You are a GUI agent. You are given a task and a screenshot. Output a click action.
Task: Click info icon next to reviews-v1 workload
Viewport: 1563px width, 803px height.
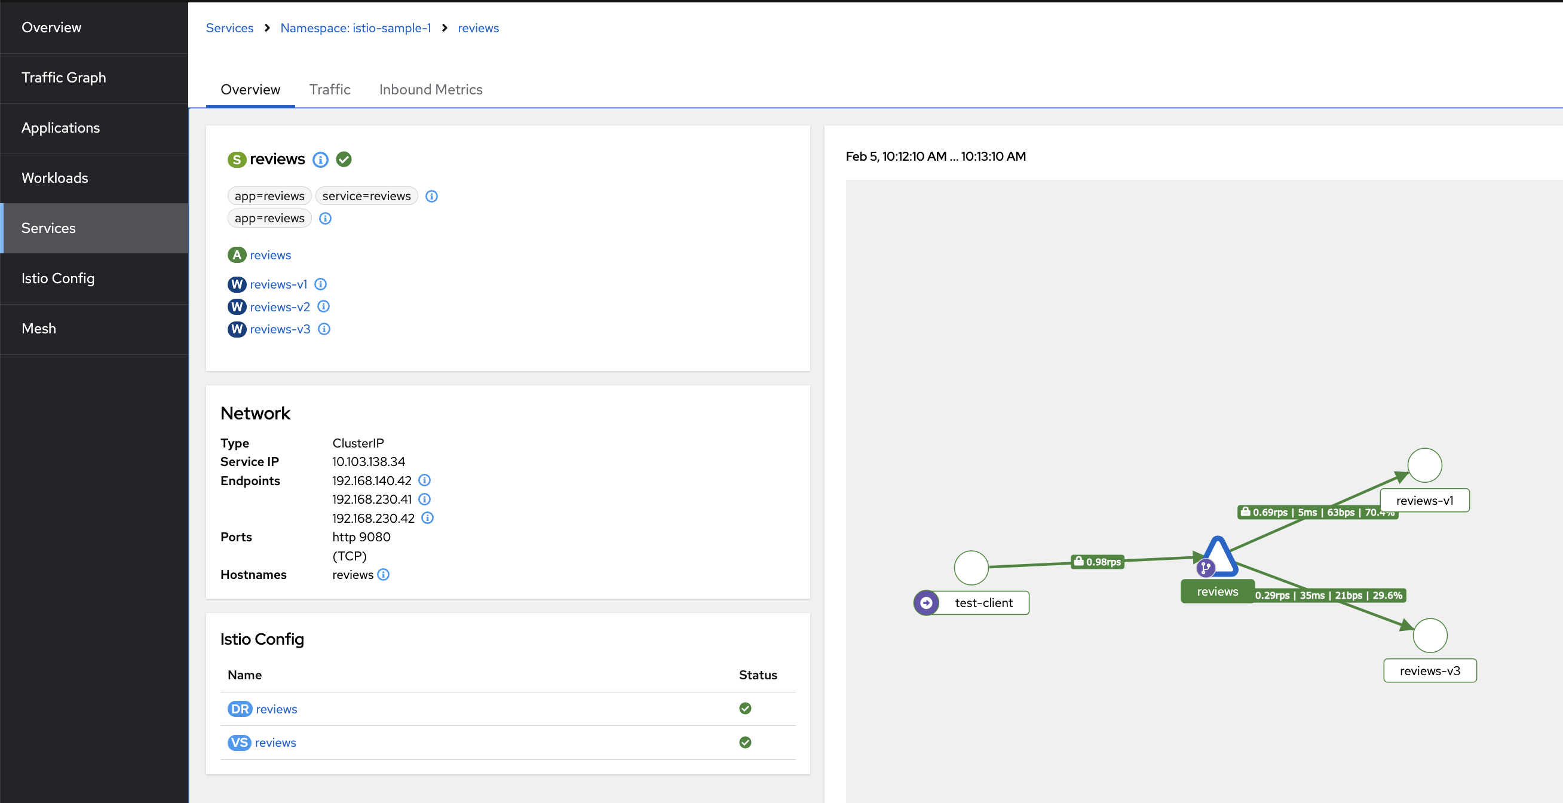[x=321, y=284]
